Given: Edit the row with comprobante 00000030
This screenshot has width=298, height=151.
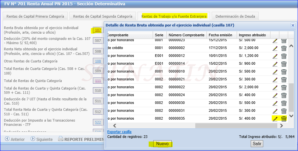Looking at the screenshot, I should point(275,103).
